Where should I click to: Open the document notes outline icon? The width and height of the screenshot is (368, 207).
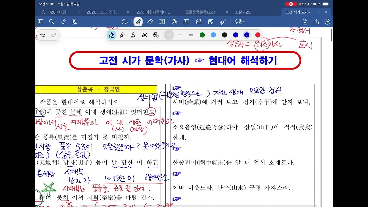coord(74,22)
